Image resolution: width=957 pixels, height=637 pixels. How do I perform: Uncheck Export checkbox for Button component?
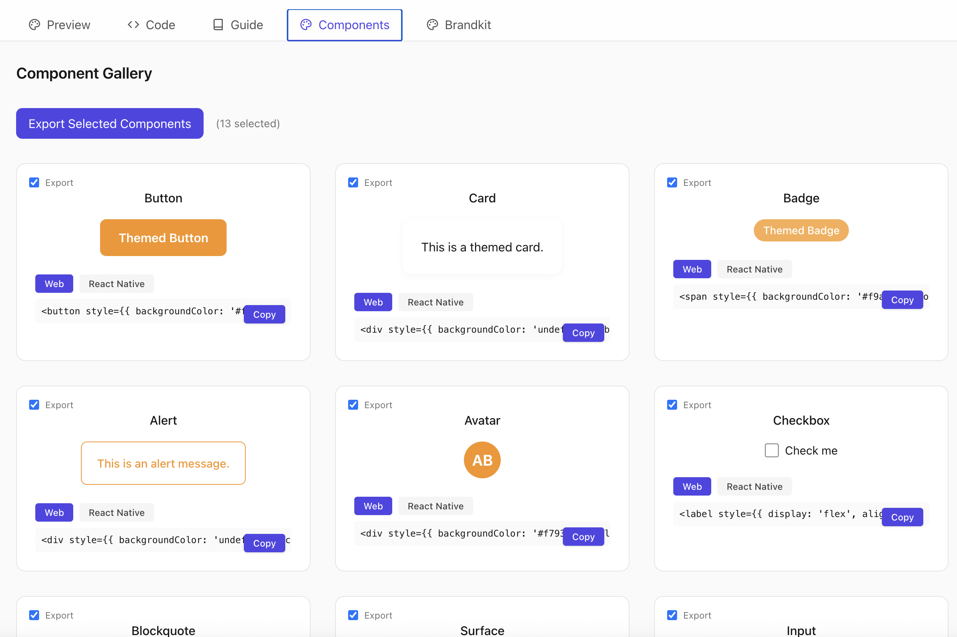34,182
